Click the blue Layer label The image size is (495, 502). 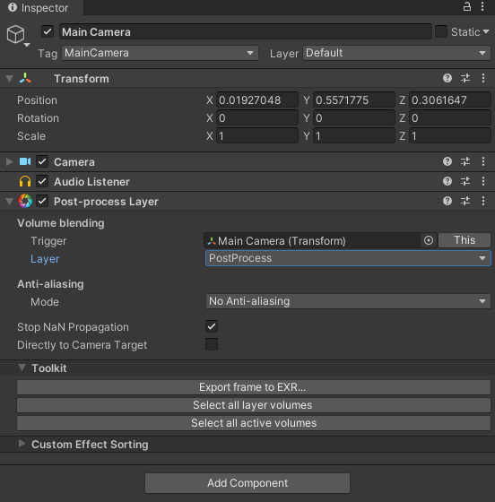click(x=45, y=259)
